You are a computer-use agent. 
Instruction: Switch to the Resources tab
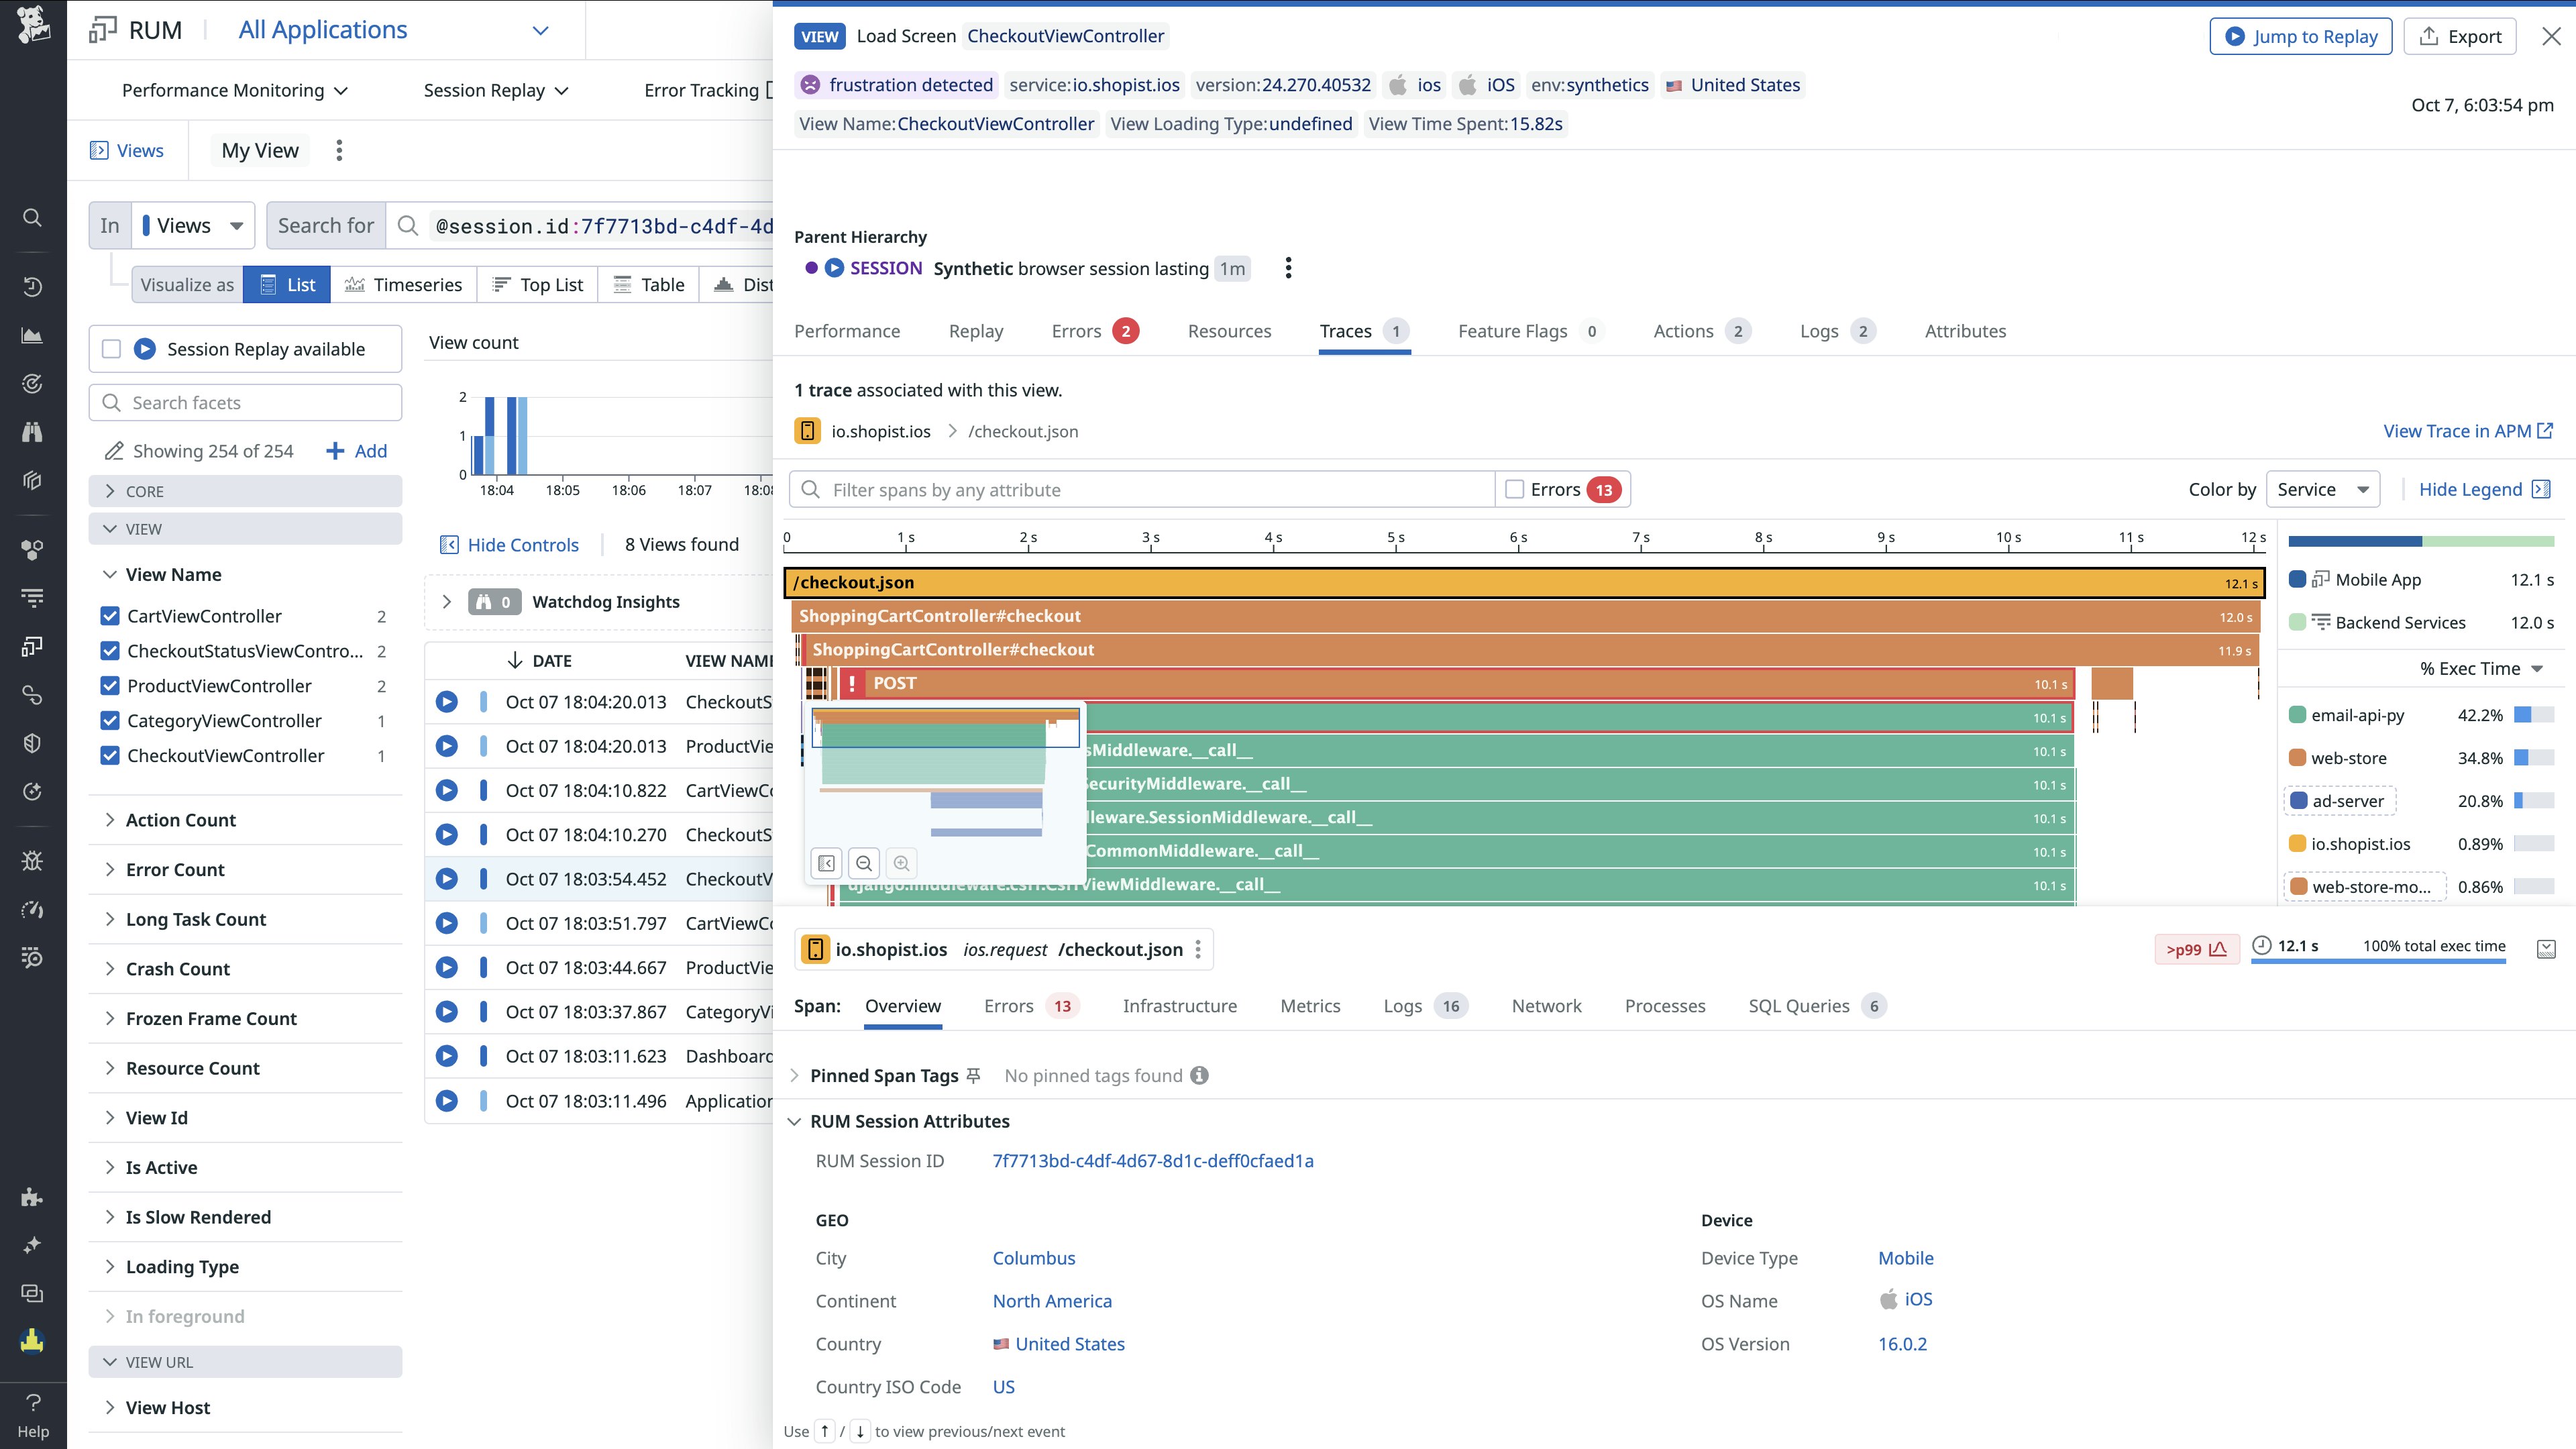tap(1229, 331)
